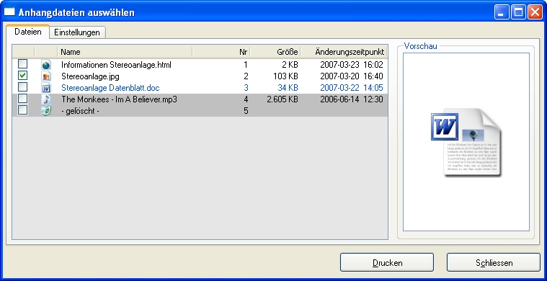The height and width of the screenshot is (281, 547).
Task: Sort by the Nr column header
Action: click(221, 52)
